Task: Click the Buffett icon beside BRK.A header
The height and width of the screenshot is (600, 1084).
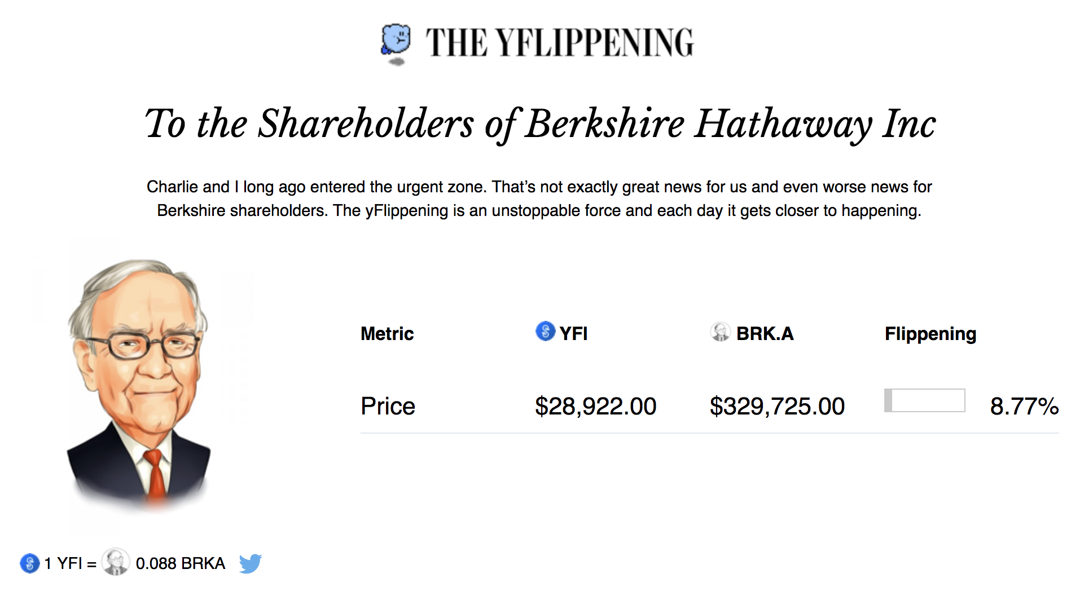Action: point(720,332)
